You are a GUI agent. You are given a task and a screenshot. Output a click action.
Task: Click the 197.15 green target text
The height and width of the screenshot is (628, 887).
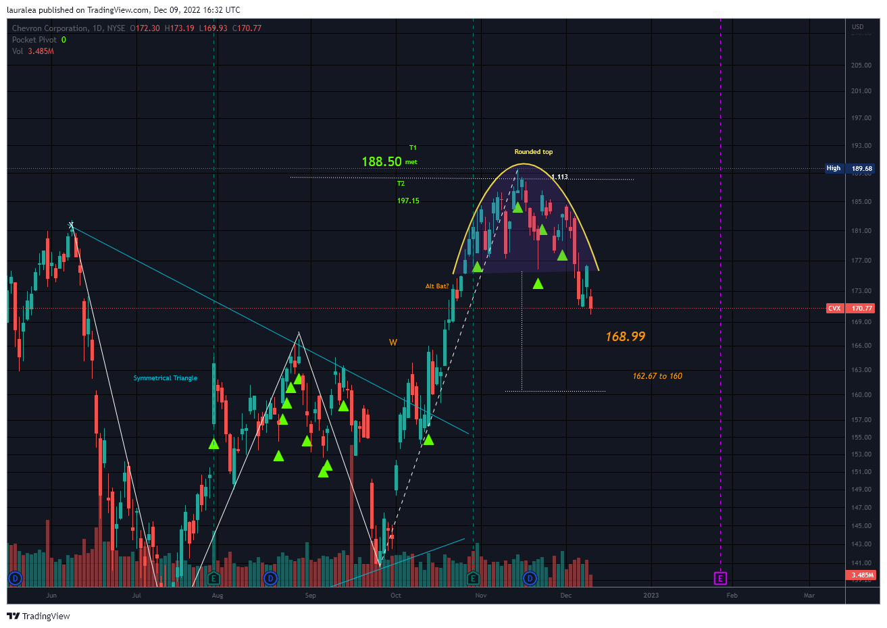click(x=408, y=201)
